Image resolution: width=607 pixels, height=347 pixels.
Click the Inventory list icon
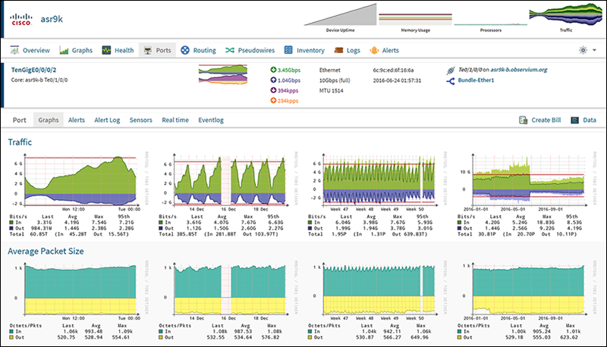point(288,50)
